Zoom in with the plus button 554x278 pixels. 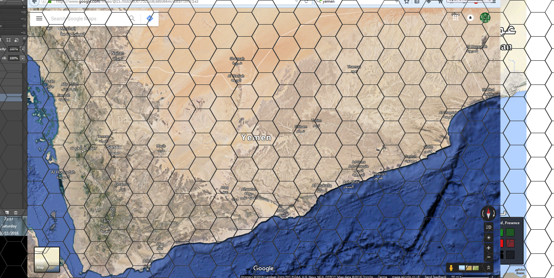point(489,248)
